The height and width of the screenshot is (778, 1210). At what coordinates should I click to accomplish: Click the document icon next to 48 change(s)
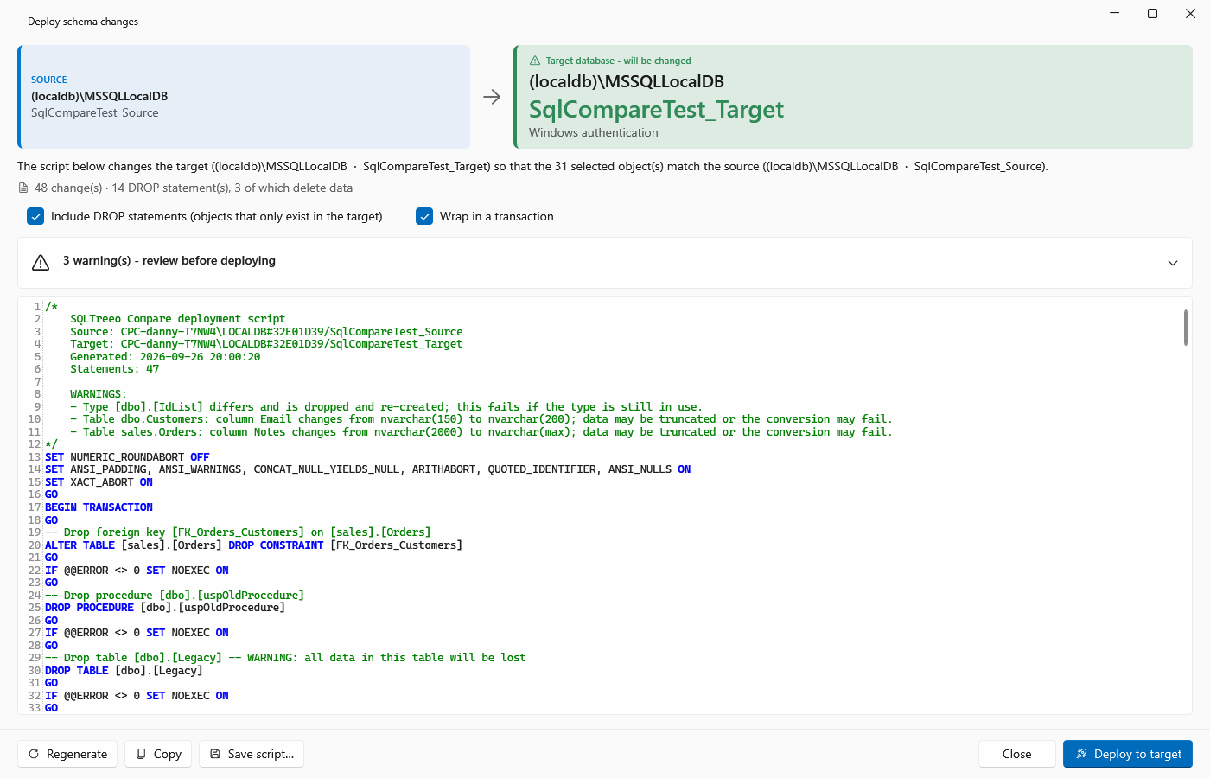click(x=23, y=188)
